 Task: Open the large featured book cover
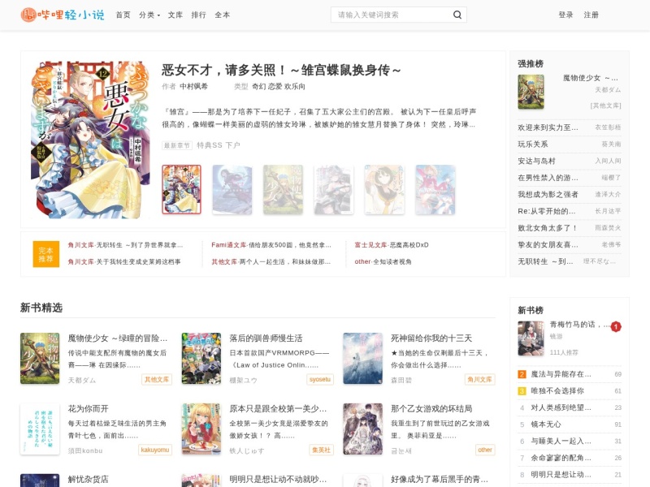point(90,140)
